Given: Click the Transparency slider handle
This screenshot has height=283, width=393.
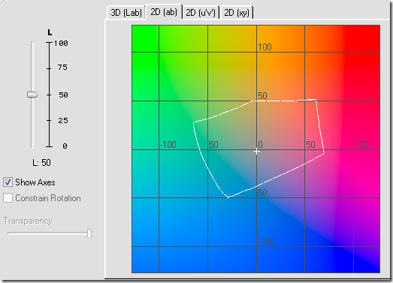Looking at the screenshot, I should pyautogui.click(x=89, y=233).
